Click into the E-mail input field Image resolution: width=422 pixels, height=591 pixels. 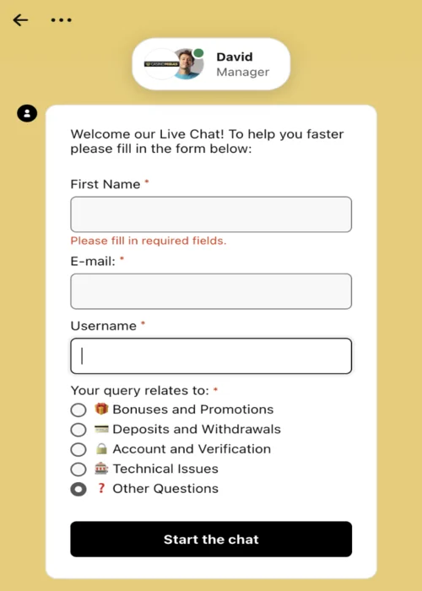[x=211, y=291]
